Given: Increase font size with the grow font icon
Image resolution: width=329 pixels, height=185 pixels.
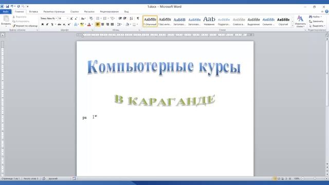Looking at the screenshot, I should pyautogui.click(x=71, y=18).
